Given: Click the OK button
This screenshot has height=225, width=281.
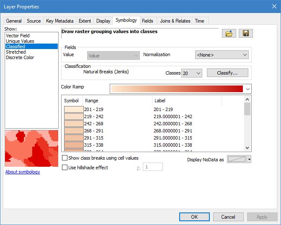Looking at the screenshot, I should [194, 217].
